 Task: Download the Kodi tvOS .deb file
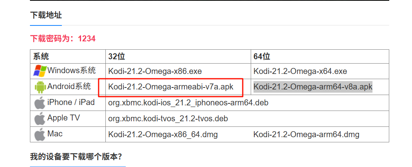(x=168, y=118)
